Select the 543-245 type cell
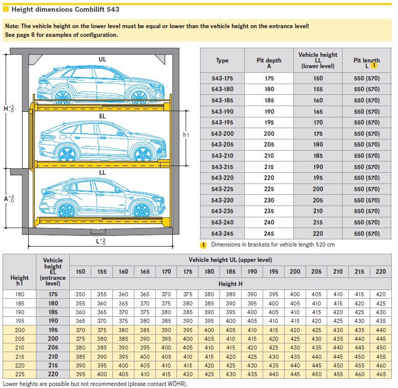Image resolution: width=398 pixels, height=388 pixels. point(222,234)
